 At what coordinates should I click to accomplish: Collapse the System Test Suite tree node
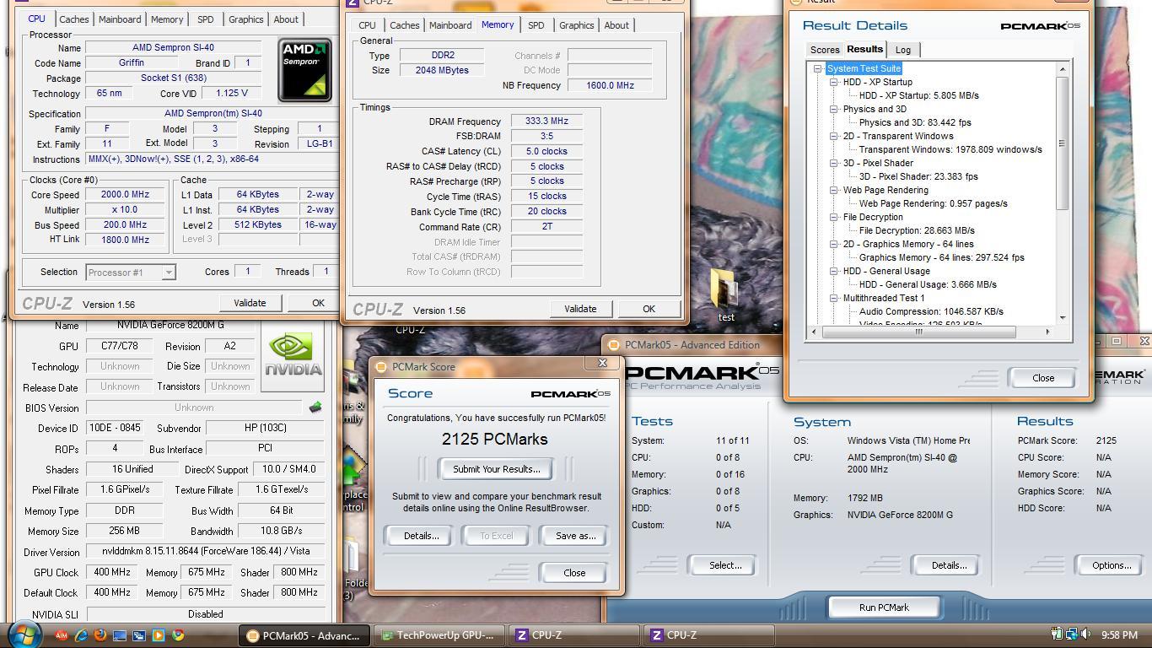tap(817, 68)
